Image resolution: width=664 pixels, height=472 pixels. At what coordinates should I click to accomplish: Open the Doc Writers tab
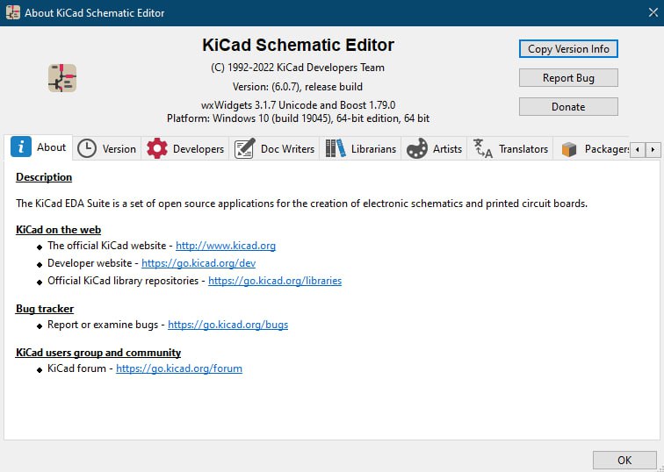(x=274, y=149)
